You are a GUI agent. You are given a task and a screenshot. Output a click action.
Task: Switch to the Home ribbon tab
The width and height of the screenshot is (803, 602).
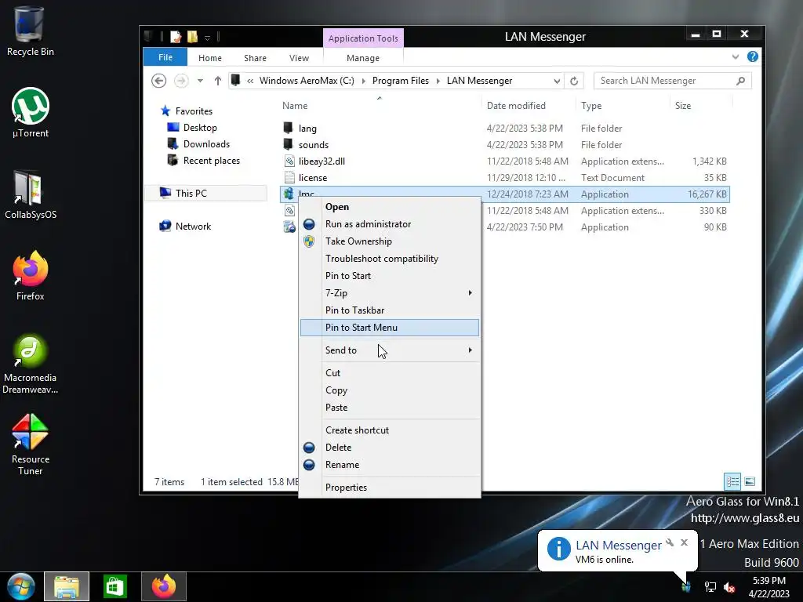tap(210, 58)
